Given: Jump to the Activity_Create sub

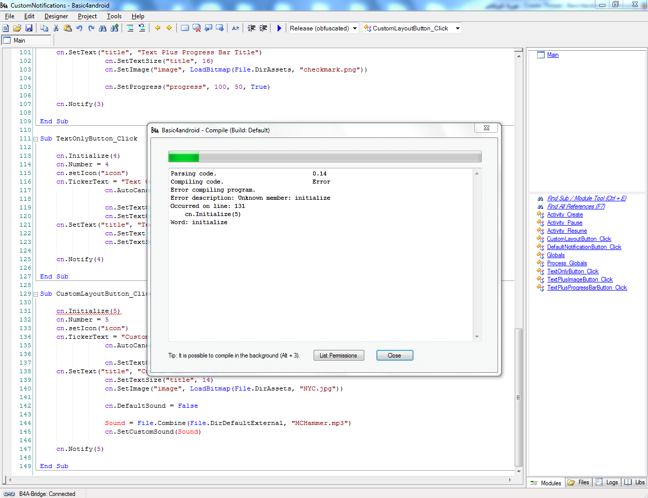Looking at the screenshot, I should click(565, 215).
